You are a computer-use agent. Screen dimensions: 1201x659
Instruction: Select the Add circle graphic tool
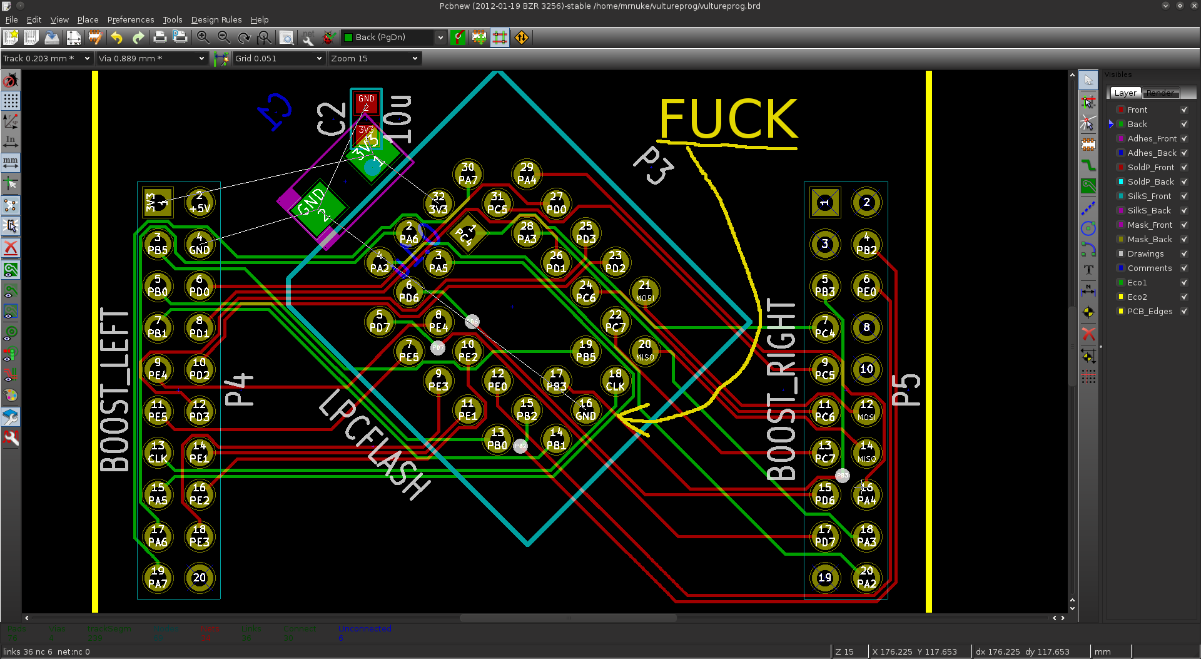1088,228
